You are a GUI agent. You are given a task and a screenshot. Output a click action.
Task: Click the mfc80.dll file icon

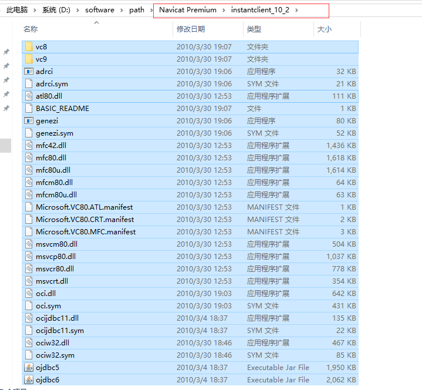tap(29, 158)
